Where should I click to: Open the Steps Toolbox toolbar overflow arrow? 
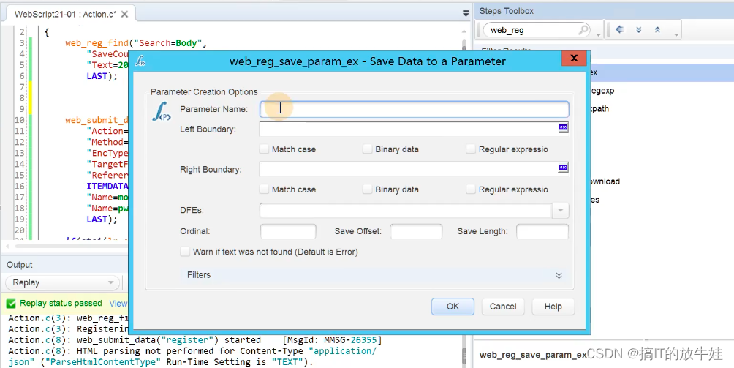click(x=676, y=35)
